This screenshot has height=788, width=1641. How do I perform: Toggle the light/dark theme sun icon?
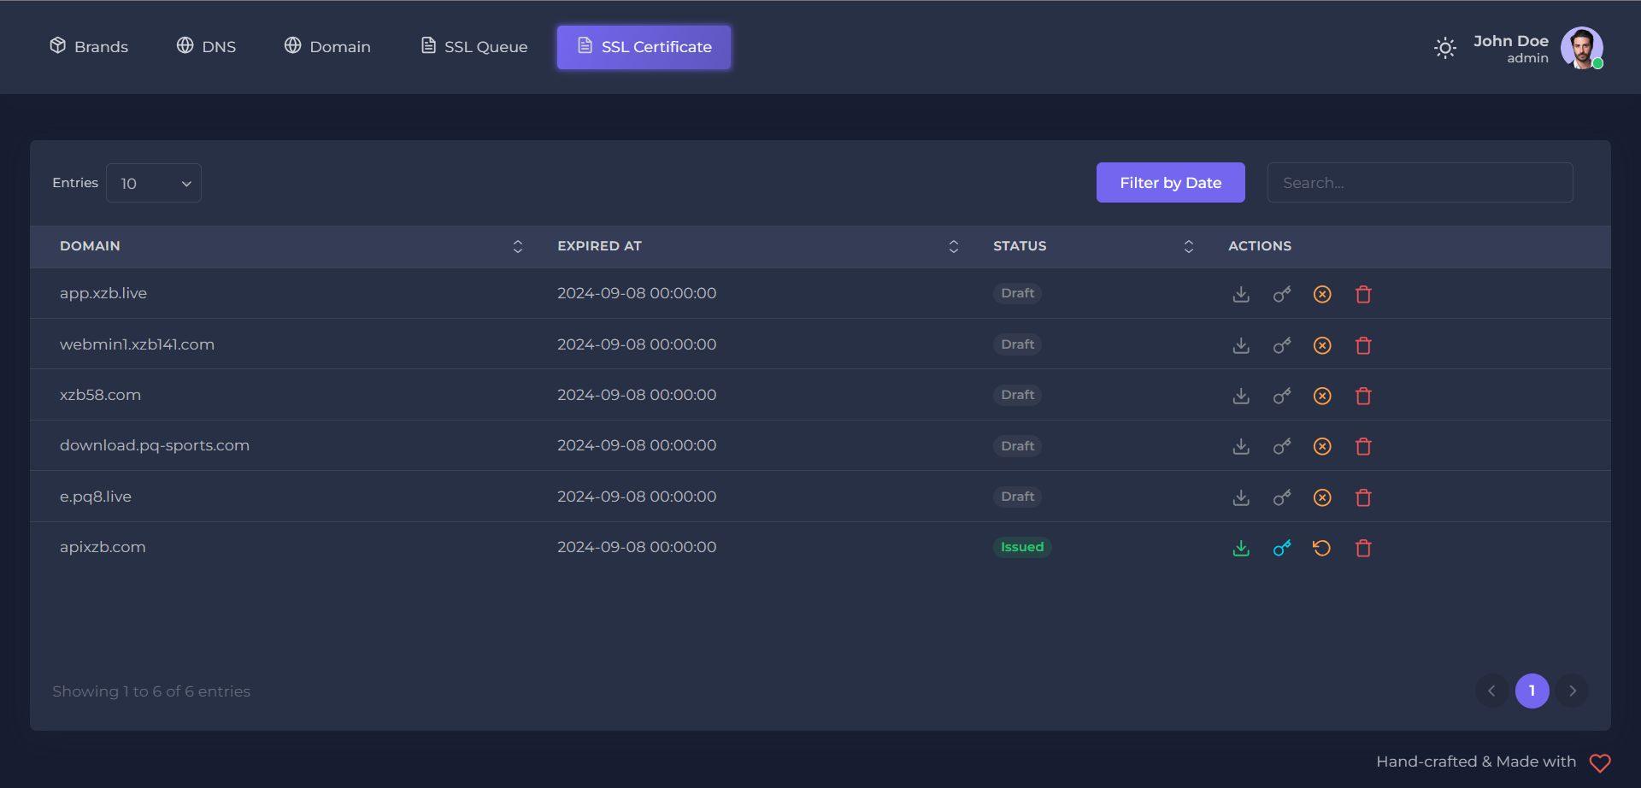pyautogui.click(x=1445, y=48)
